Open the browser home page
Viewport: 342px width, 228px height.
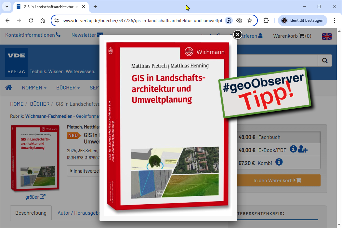click(43, 20)
